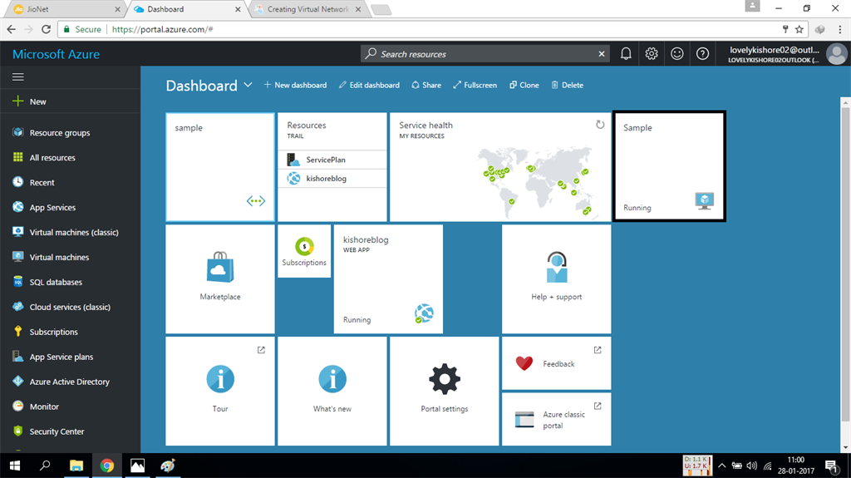Click the feedback smiley icon
Screen dimensions: 851x478
pos(676,54)
